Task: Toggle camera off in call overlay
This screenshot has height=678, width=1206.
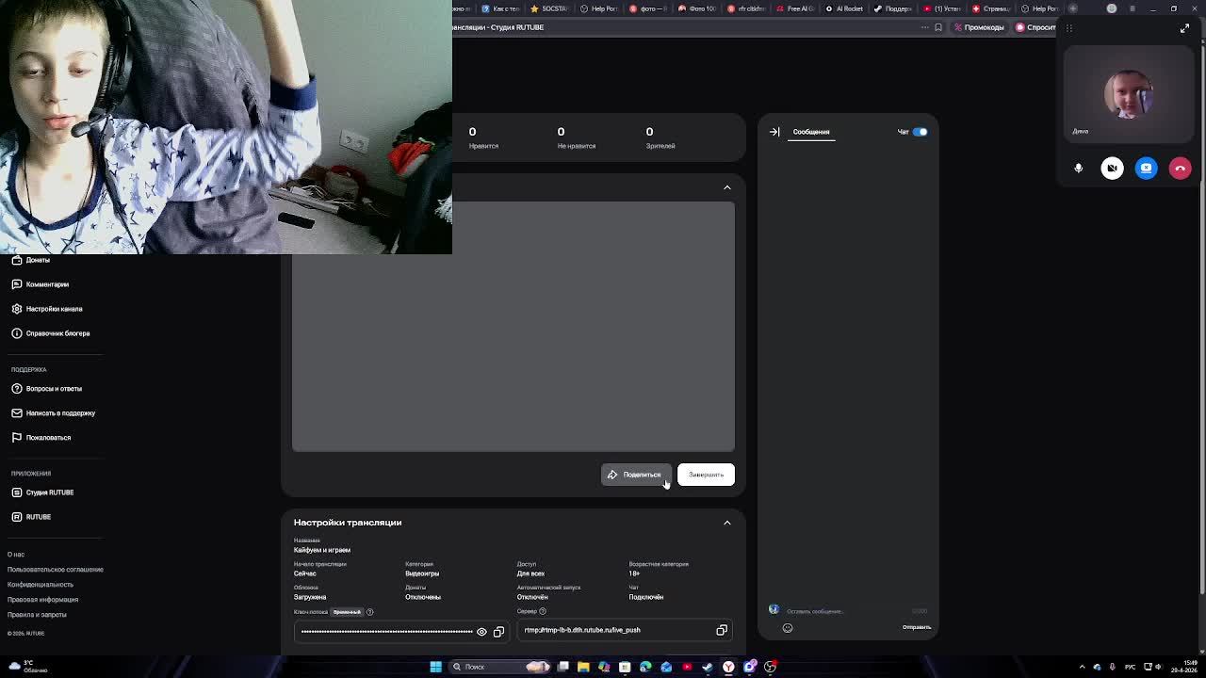Action: click(x=1113, y=168)
